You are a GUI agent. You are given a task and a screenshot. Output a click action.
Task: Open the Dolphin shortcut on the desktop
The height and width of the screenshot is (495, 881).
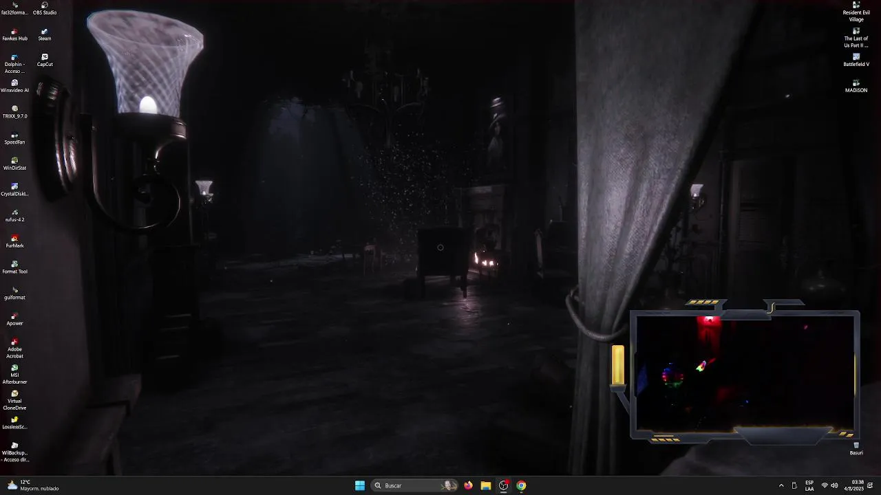point(14,63)
